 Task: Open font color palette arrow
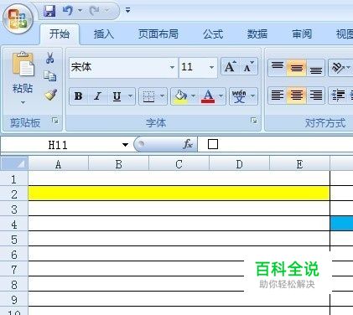[x=221, y=96]
